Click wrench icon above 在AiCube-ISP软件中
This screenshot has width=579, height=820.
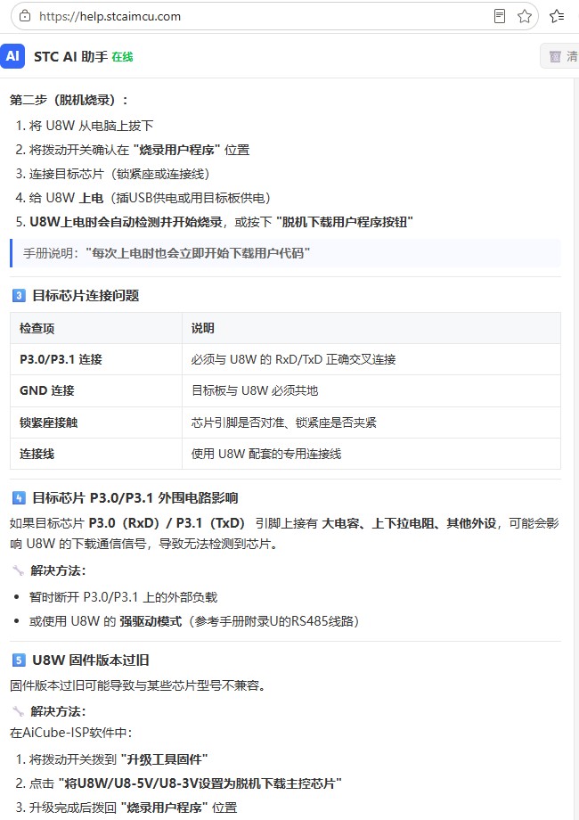19,711
